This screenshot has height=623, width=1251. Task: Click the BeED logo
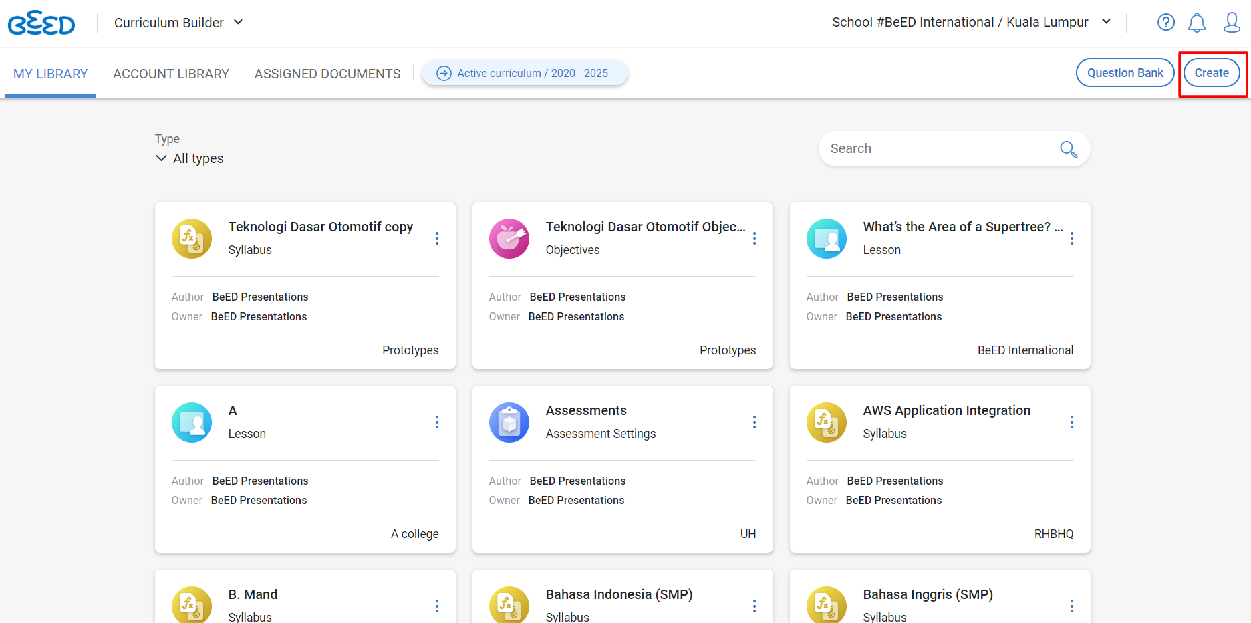41,23
